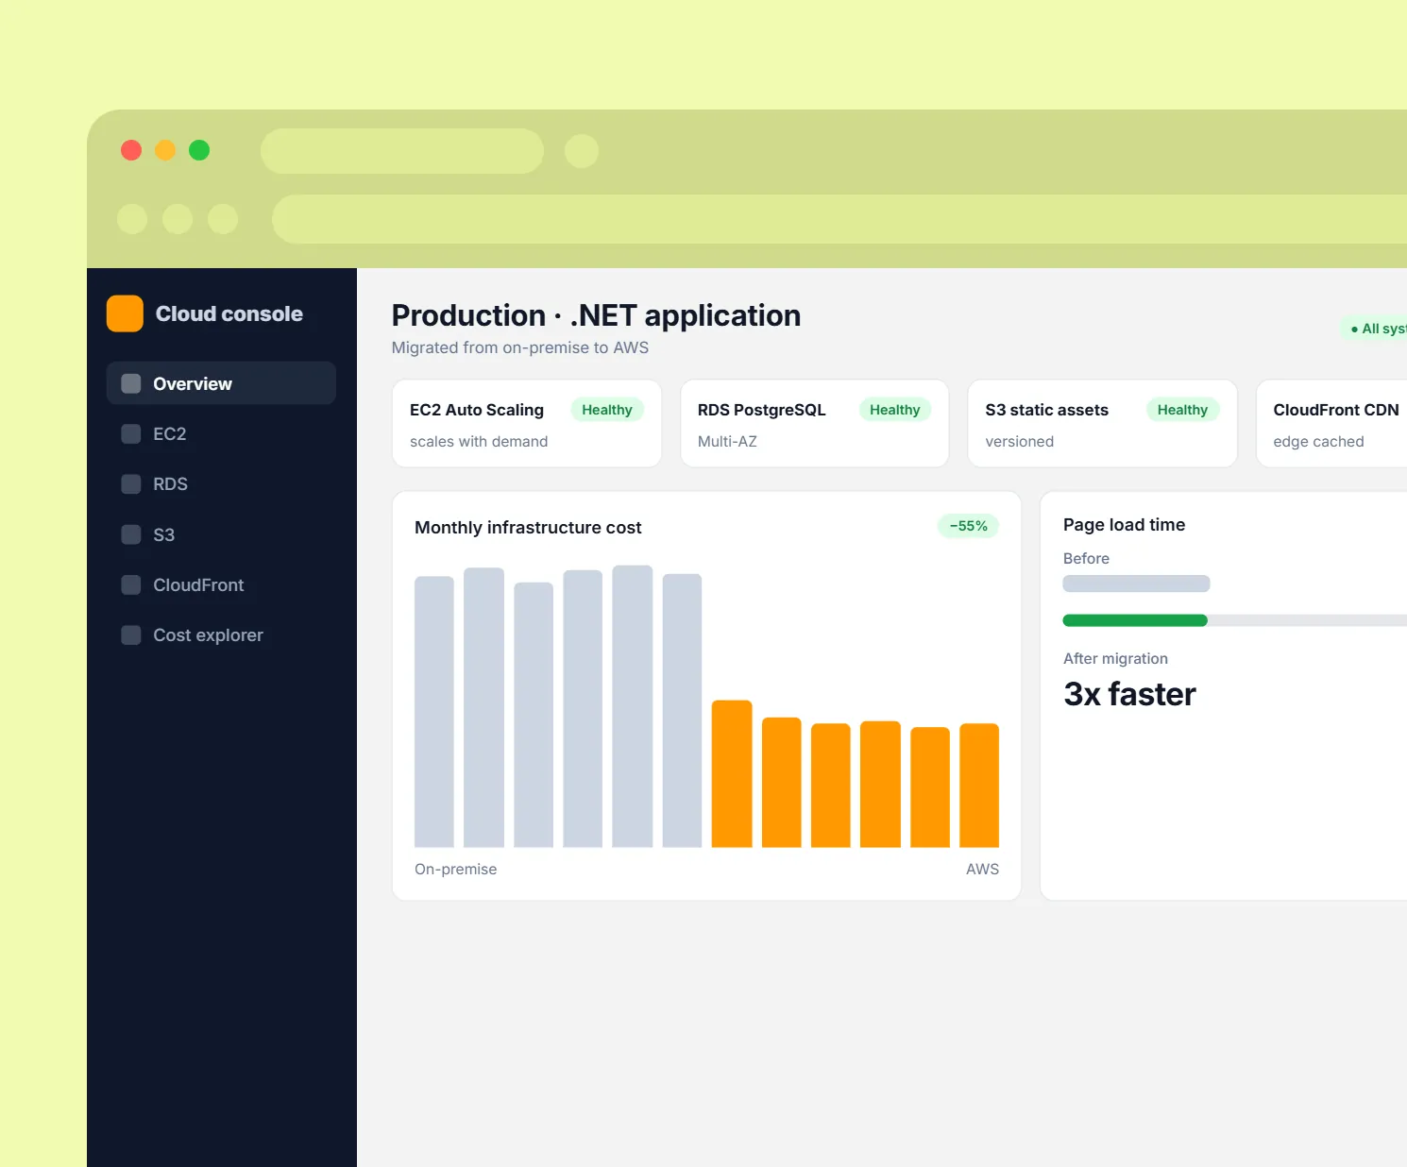The height and width of the screenshot is (1167, 1407).
Task: Click the Healthy badge on EC2 Auto Scaling
Action: point(607,410)
